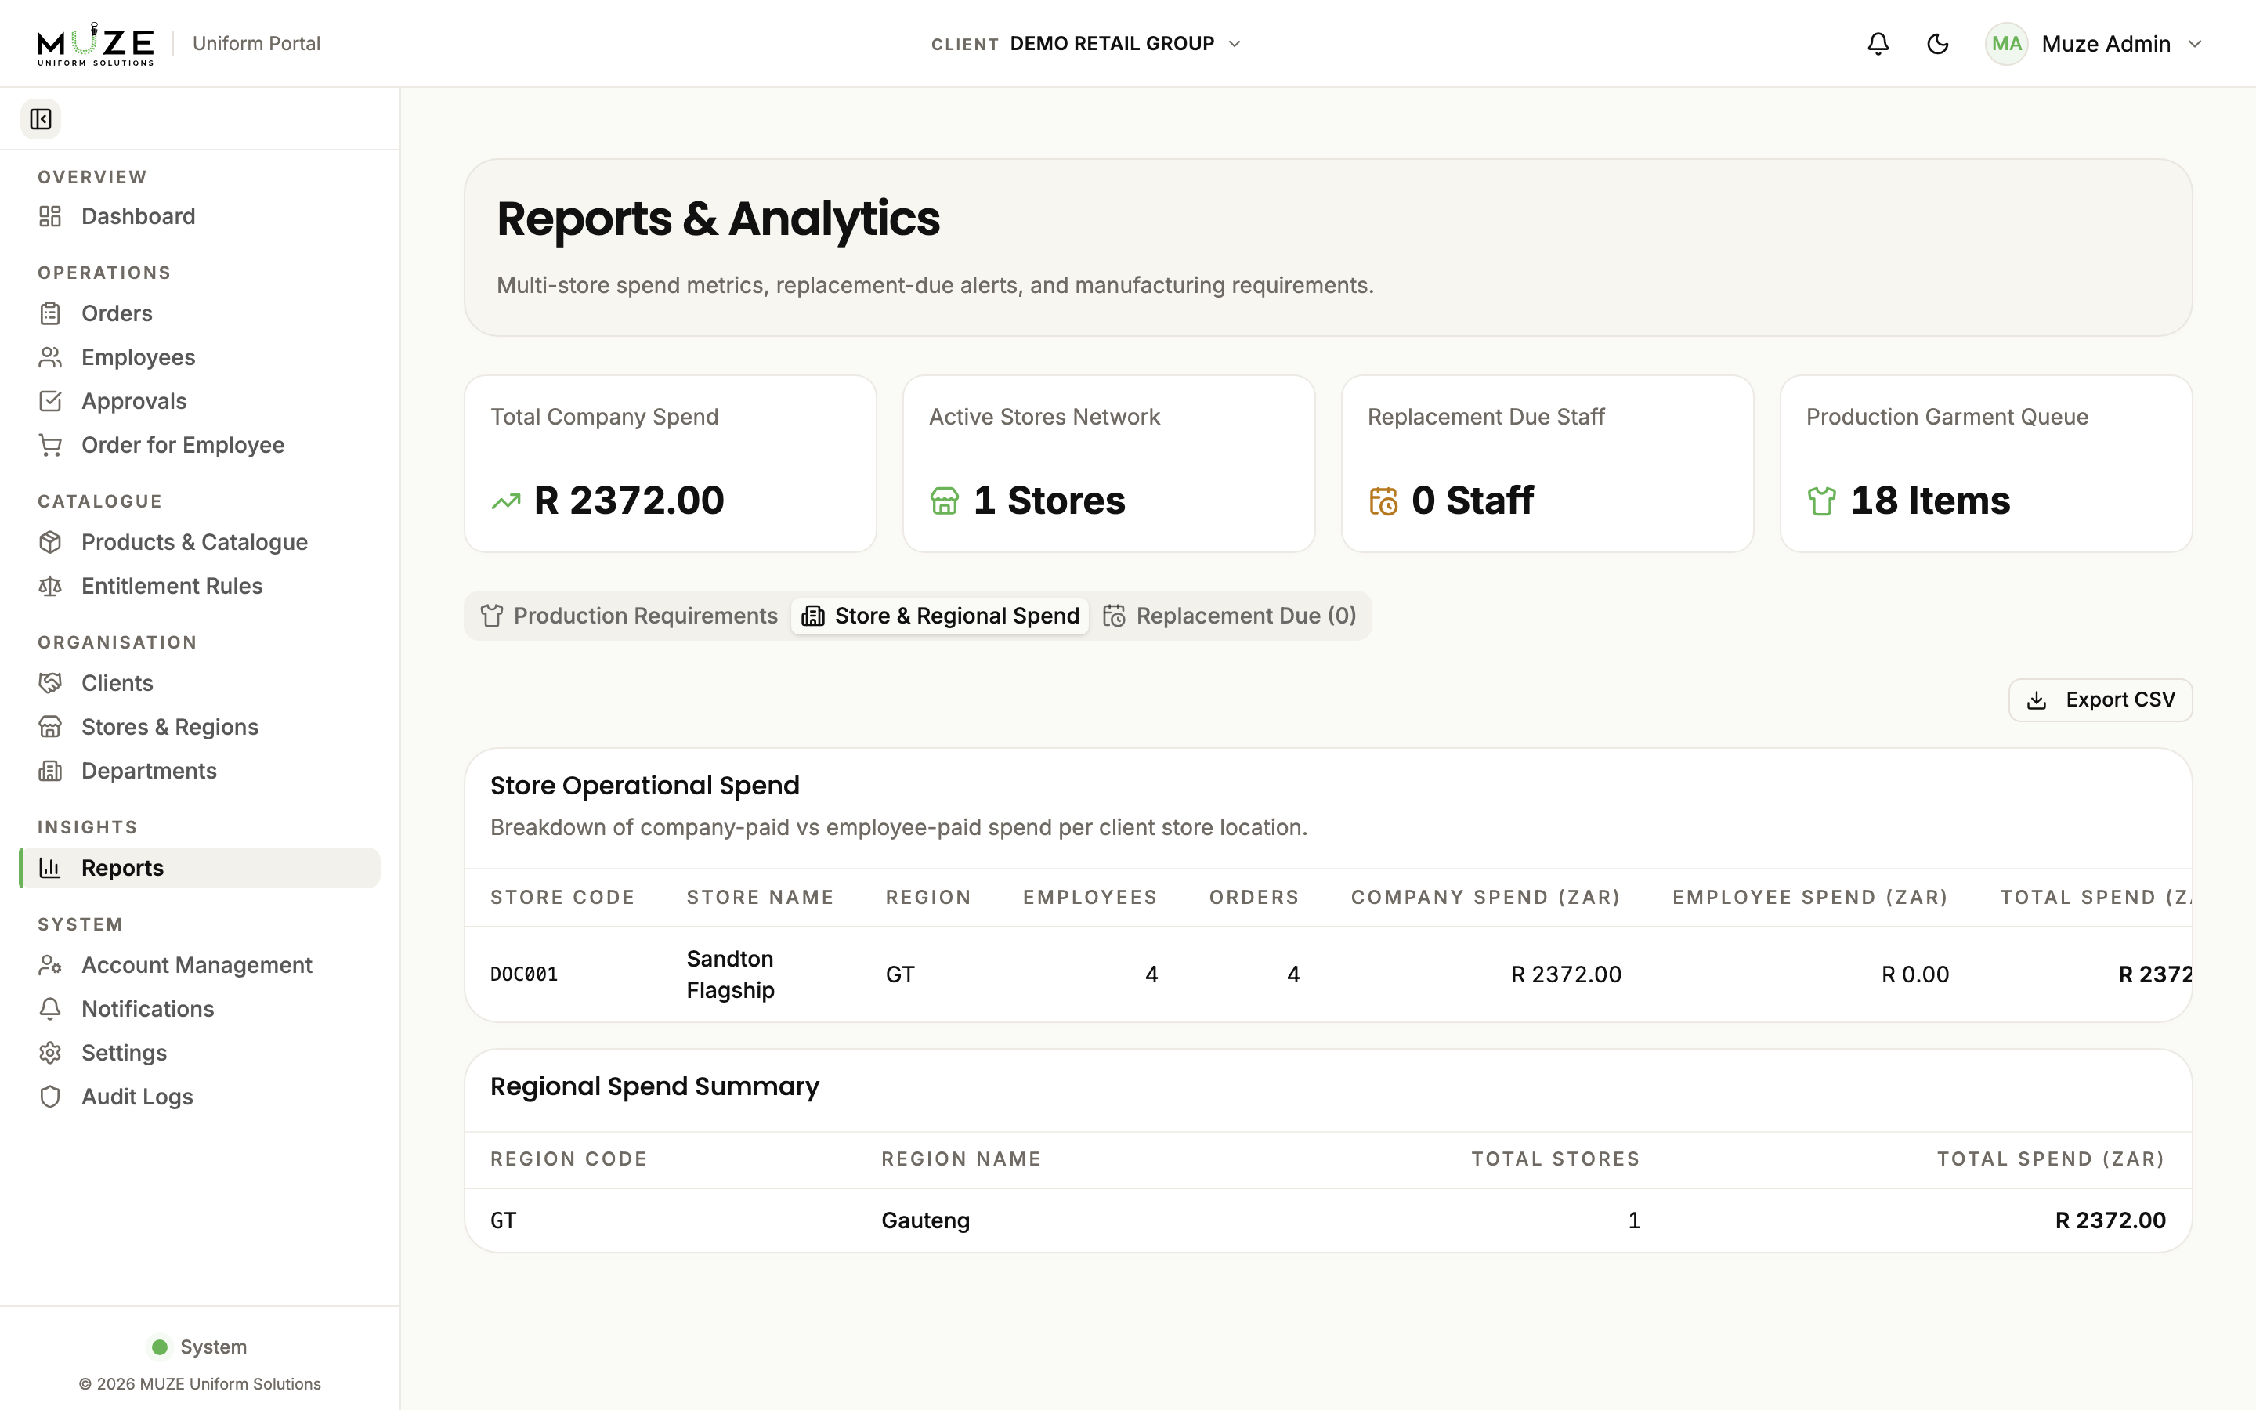Click the shirt icon beside 18 Items
Viewport: 2256px width, 1410px height.
tap(1821, 501)
